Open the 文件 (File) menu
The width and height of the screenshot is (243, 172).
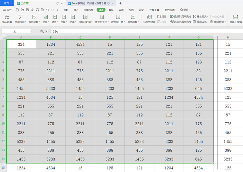click(x=8, y=10)
